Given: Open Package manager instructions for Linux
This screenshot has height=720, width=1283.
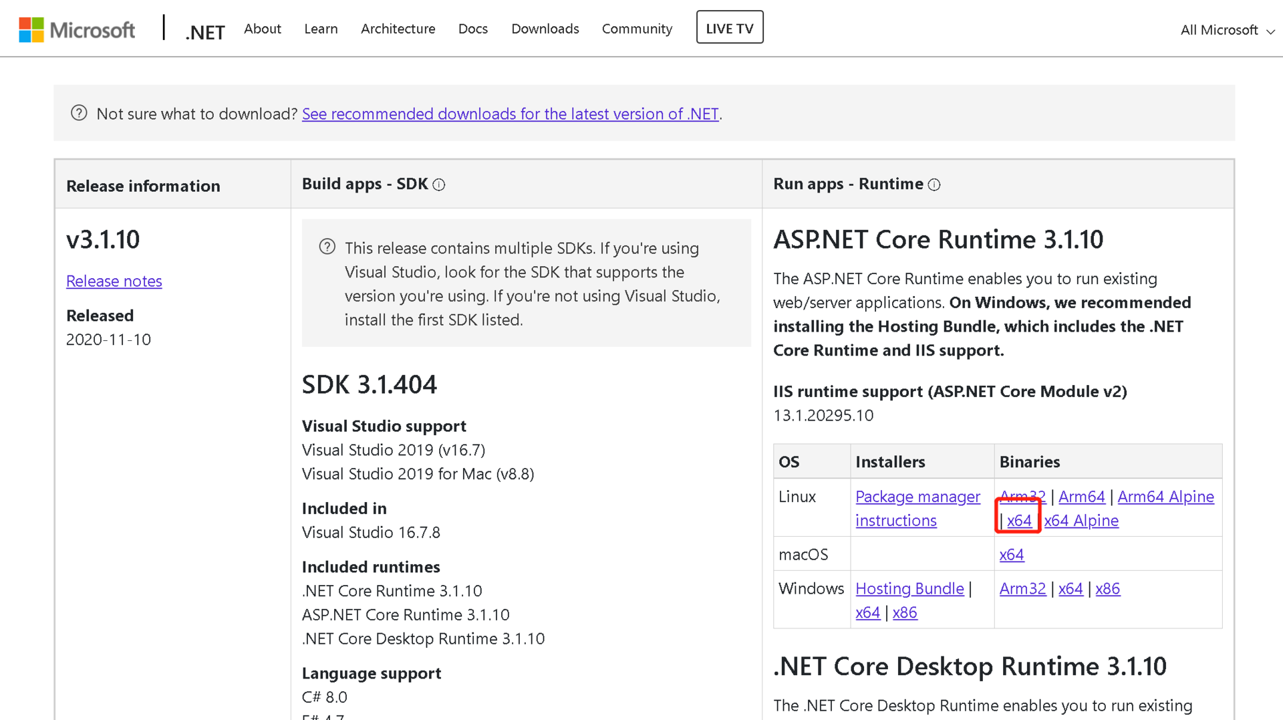Looking at the screenshot, I should pyautogui.click(x=917, y=508).
